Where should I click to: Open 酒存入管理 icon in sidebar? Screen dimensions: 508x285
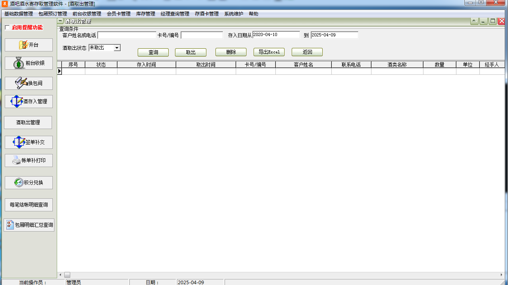[x=17, y=101]
